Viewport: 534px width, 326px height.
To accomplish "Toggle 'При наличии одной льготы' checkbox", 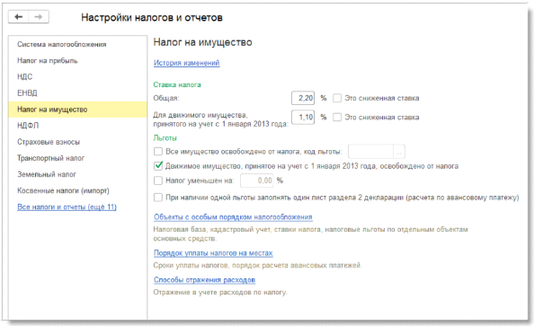I will [x=158, y=198].
